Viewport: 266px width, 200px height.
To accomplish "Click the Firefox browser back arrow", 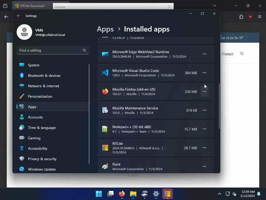I will [x=6, y=17].
